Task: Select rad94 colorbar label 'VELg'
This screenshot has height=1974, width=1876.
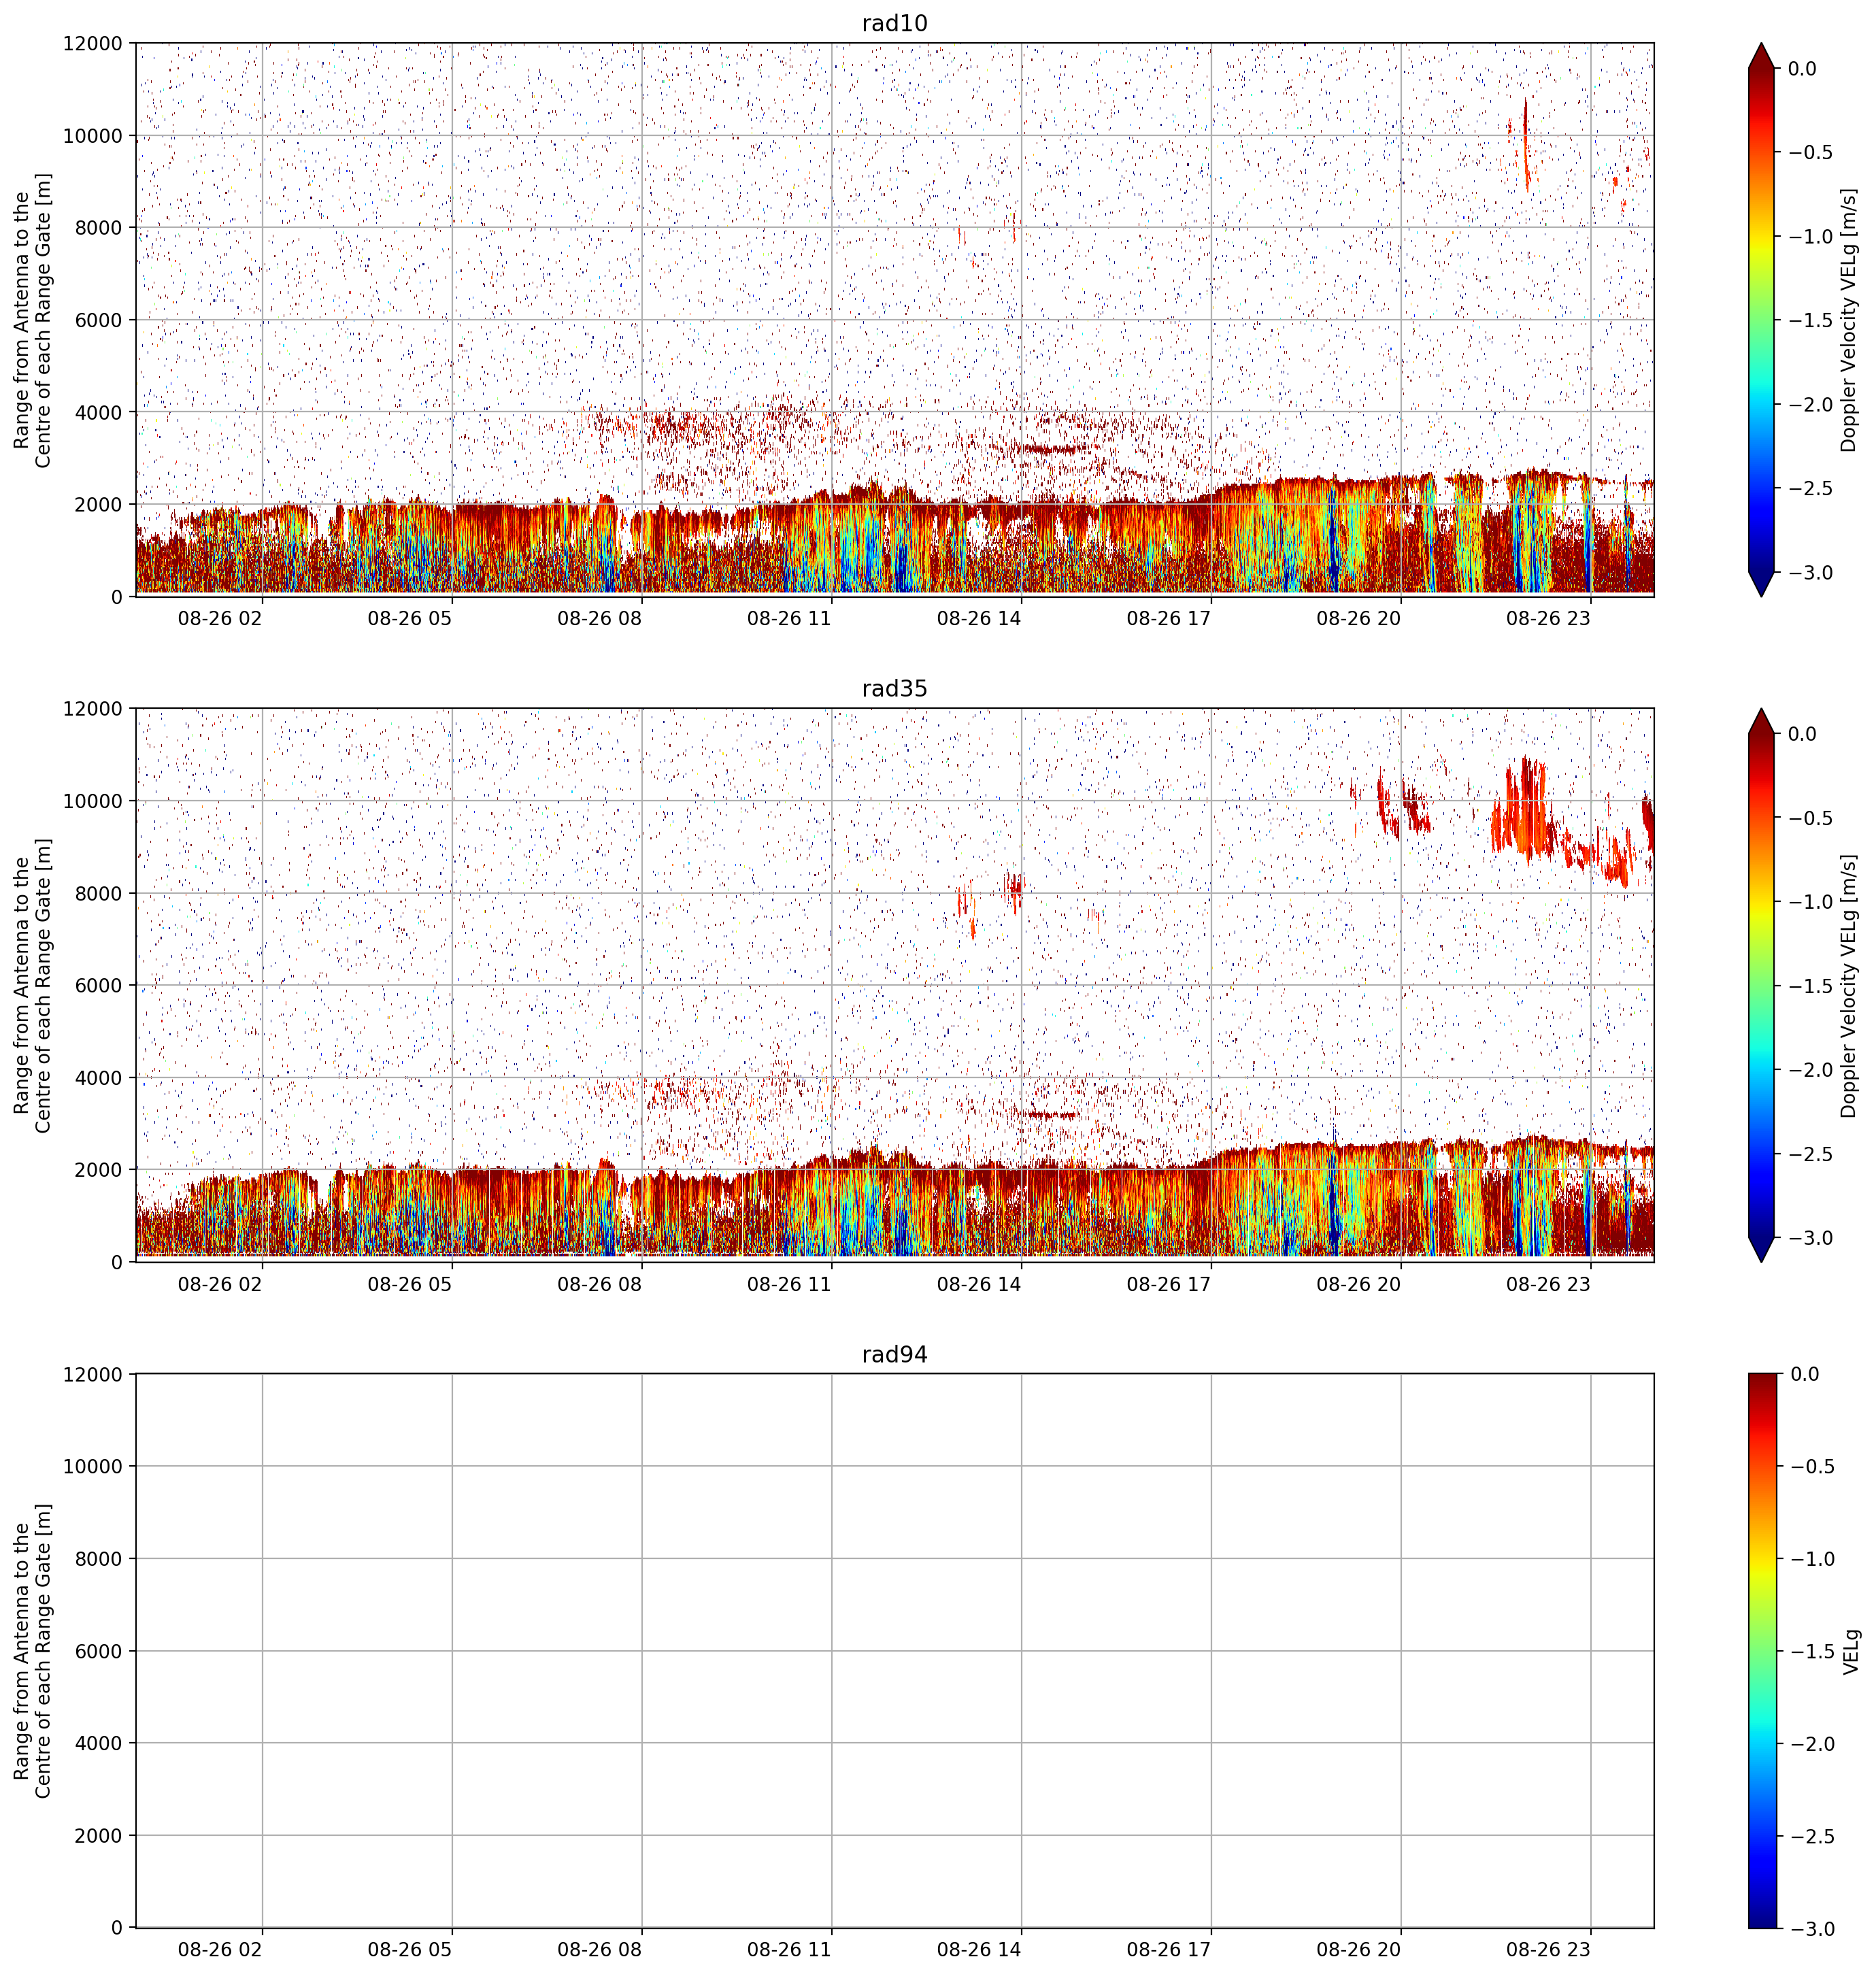Action: pyautogui.click(x=1850, y=1651)
